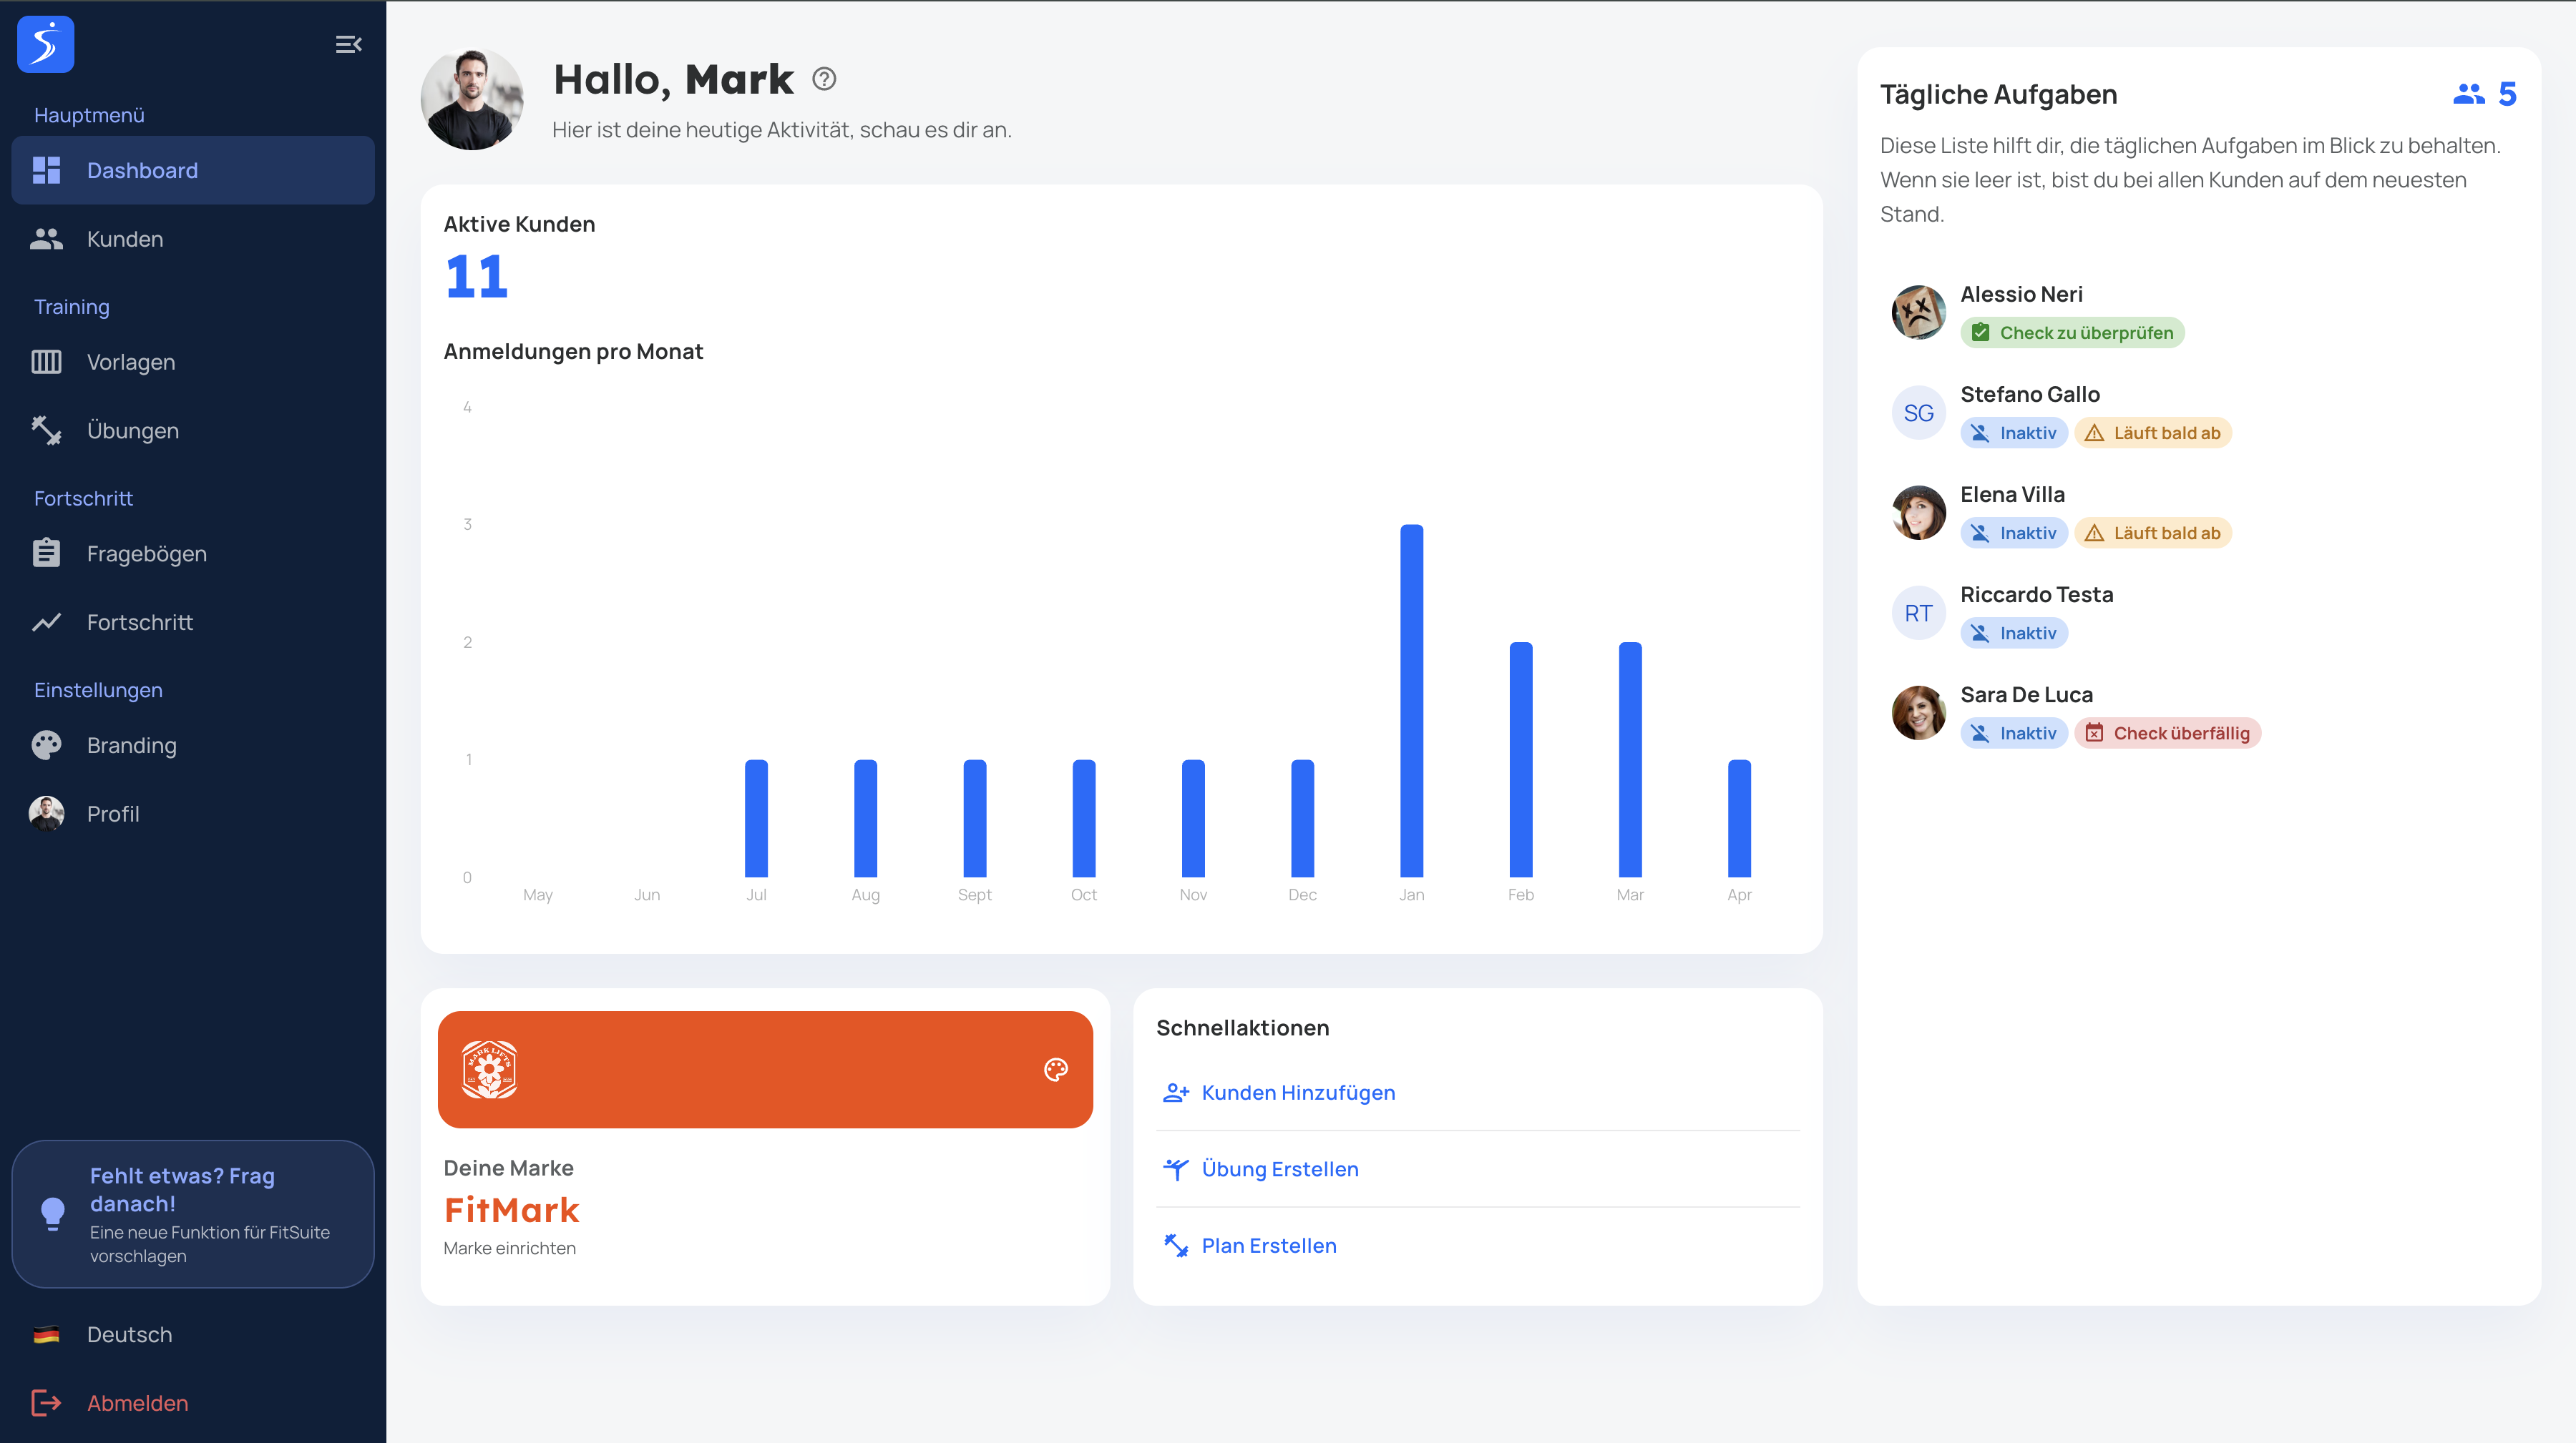Click Kunden Hinzufügen quick action
Screen dimensions: 2576x1443
pos(1478,1093)
